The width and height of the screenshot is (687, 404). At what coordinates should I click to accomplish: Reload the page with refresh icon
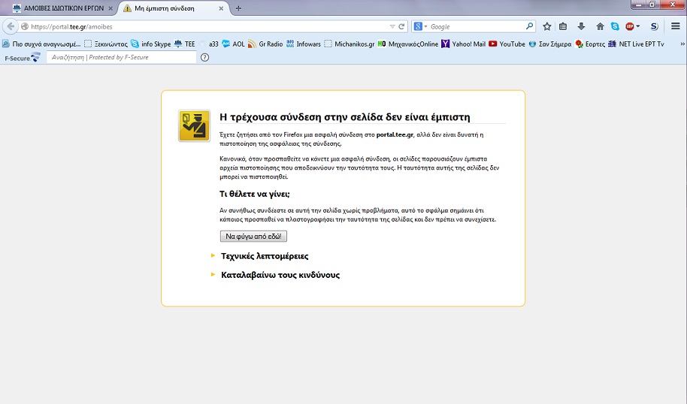[x=402, y=26]
